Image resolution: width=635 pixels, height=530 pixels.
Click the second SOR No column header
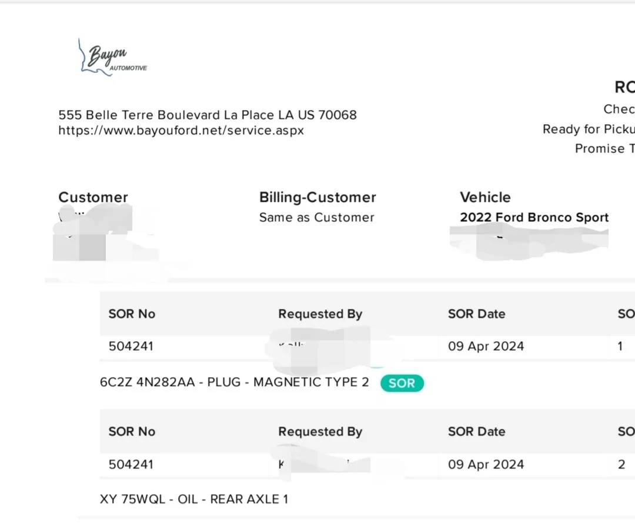click(132, 432)
